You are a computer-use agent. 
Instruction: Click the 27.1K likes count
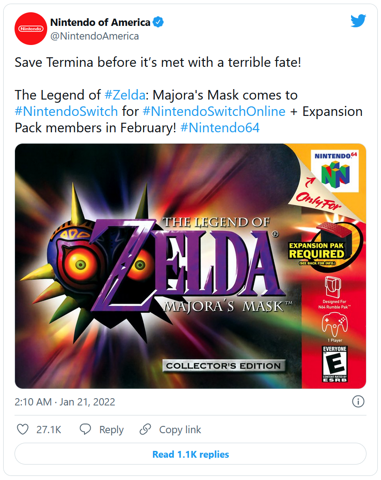point(49,430)
